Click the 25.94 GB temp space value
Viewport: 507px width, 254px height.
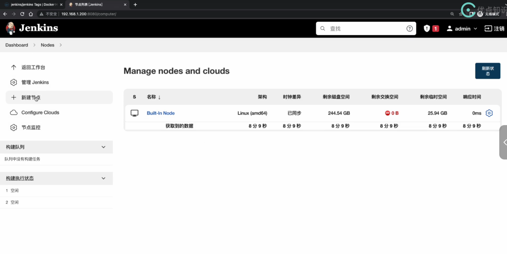pyautogui.click(x=438, y=113)
